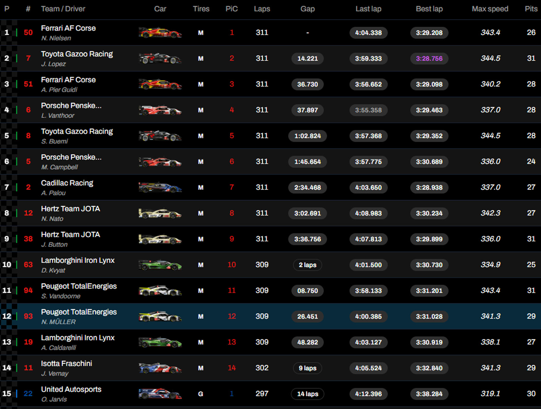This screenshot has width=541, height=409.
Task: Select driver N. Nielsen
Action: 56,38
